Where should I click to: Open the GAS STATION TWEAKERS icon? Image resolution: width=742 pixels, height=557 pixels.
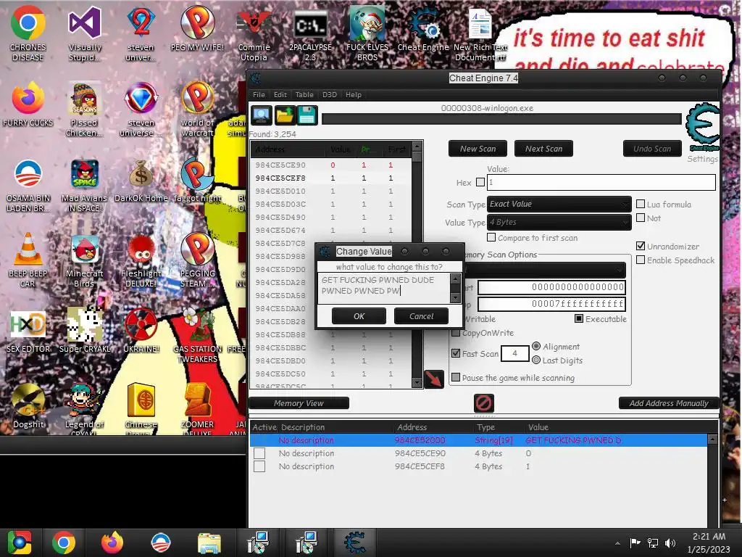click(197, 335)
